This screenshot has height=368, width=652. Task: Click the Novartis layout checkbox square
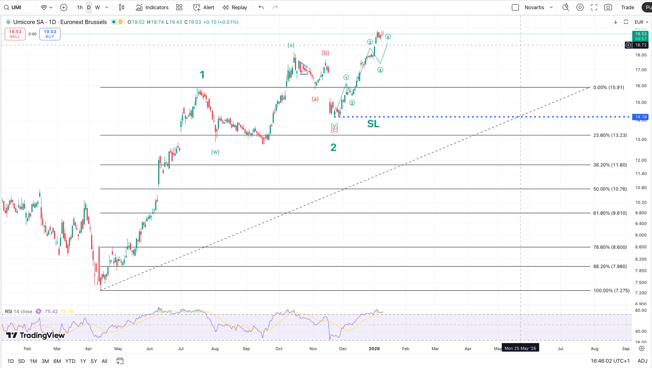(515, 7)
